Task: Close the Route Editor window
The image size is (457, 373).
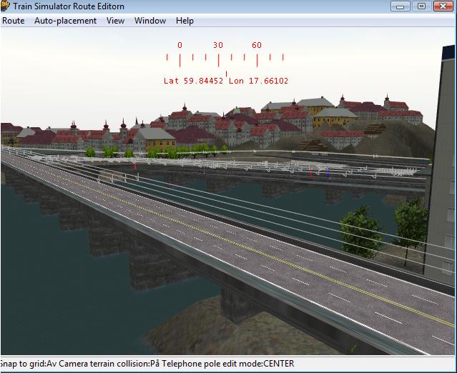Action: pyautogui.click(x=443, y=6)
